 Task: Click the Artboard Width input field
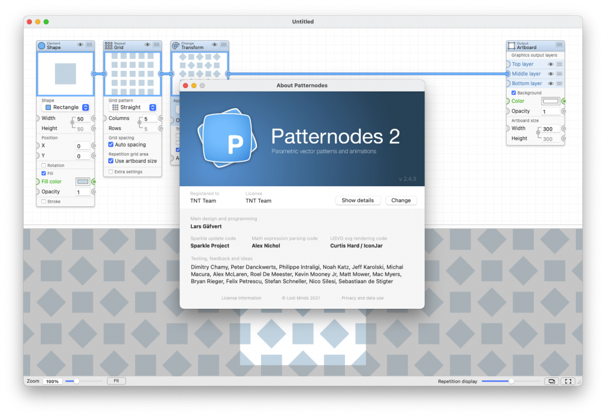[x=551, y=129]
